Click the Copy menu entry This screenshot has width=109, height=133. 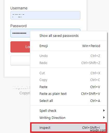click(68, 80)
